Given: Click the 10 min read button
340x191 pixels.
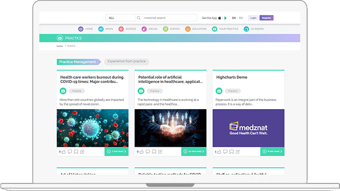Looking at the screenshot, I should (x=194, y=151).
